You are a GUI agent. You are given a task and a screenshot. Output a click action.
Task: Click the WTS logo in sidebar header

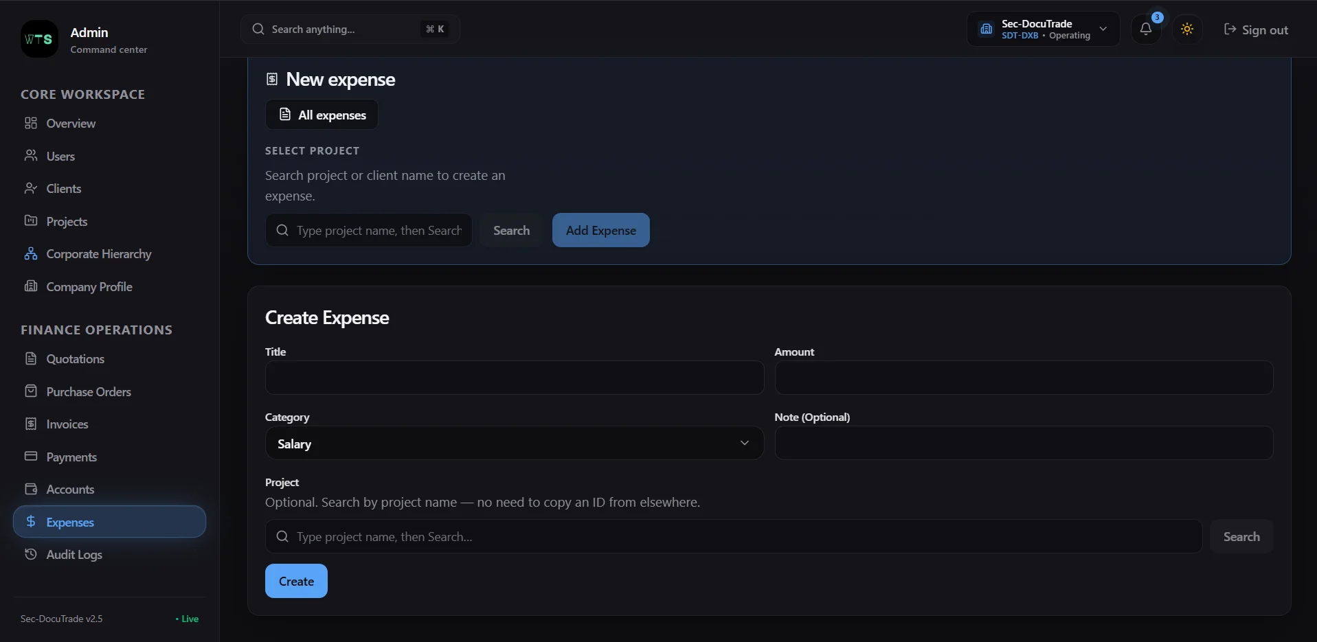tap(39, 39)
